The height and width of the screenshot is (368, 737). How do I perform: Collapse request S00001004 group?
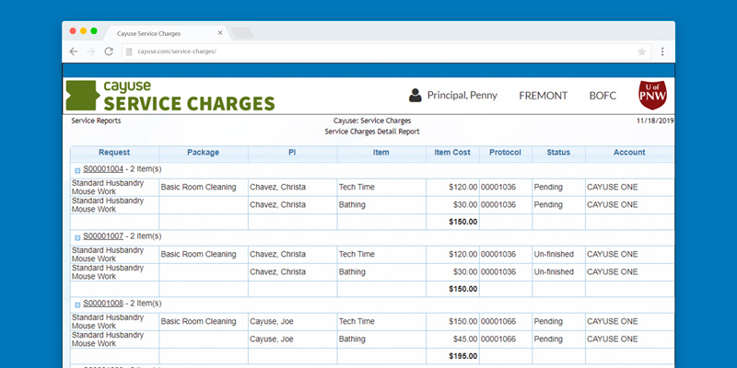pyautogui.click(x=77, y=170)
